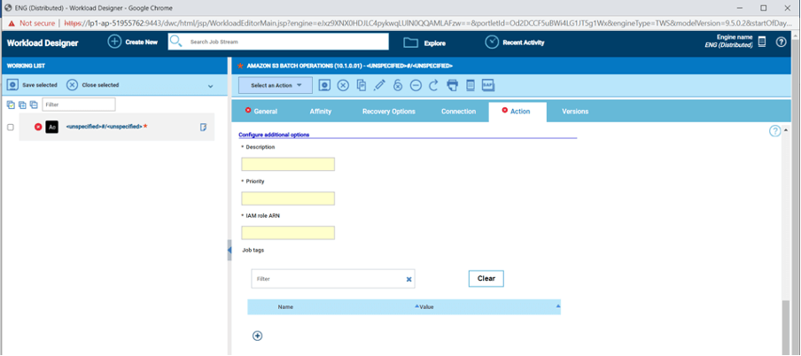Click the document list icon beside the printer
801x356 pixels.
470,85
